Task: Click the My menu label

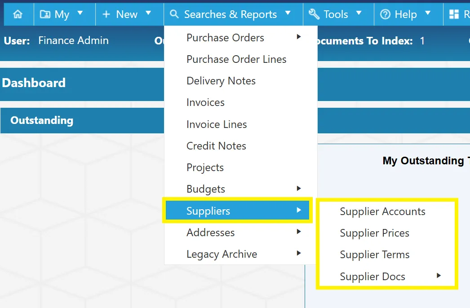Action: (x=62, y=14)
